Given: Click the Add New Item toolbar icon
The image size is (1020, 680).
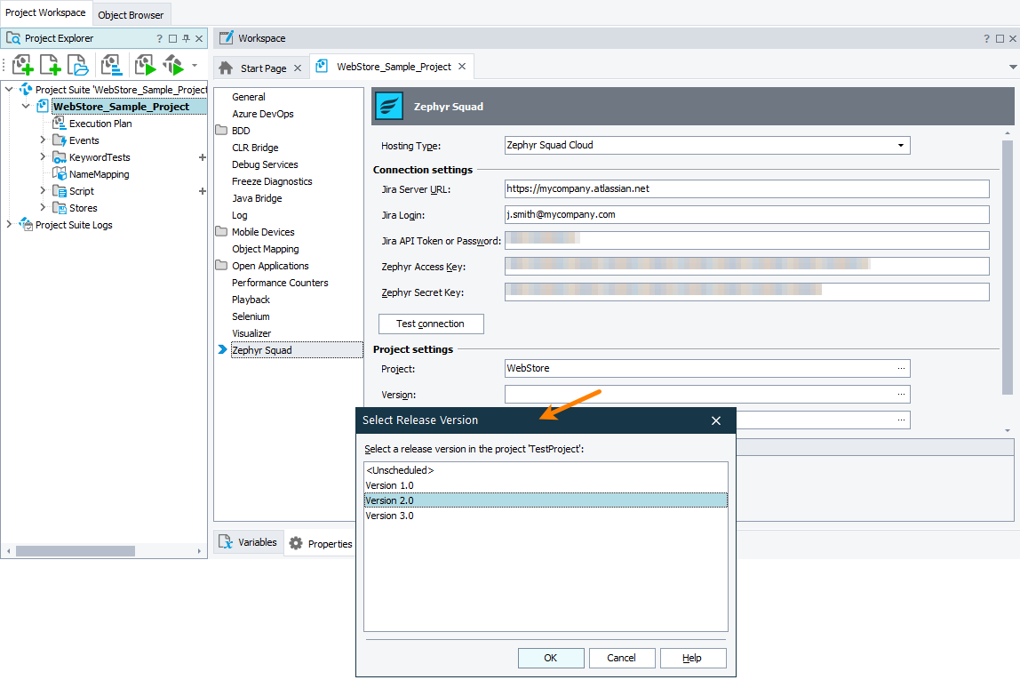Looking at the screenshot, I should click(x=49, y=64).
